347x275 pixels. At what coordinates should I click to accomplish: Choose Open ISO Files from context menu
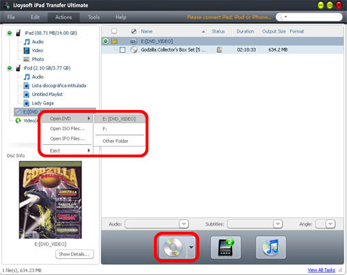point(68,129)
